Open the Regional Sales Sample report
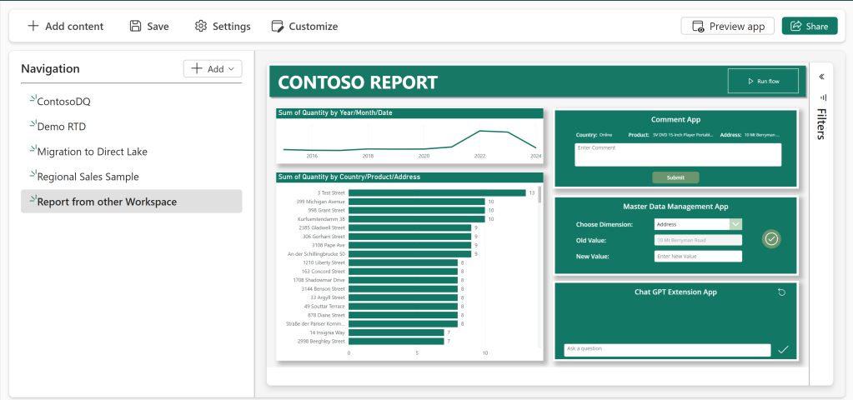853x400 pixels. pyautogui.click(x=88, y=177)
